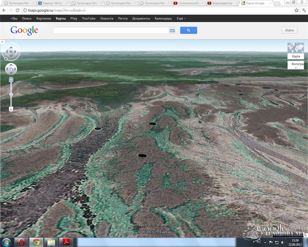Click the Войти sign-in button

pyautogui.click(x=290, y=30)
